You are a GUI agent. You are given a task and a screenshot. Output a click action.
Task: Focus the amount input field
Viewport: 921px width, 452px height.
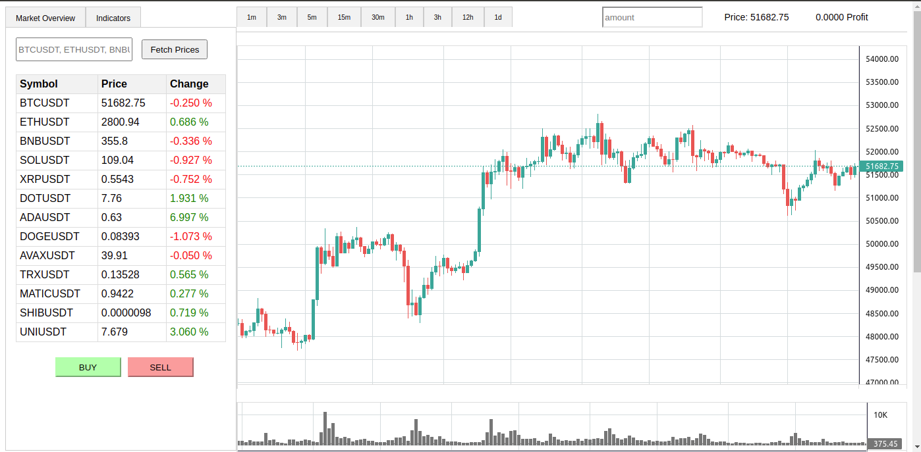point(652,17)
